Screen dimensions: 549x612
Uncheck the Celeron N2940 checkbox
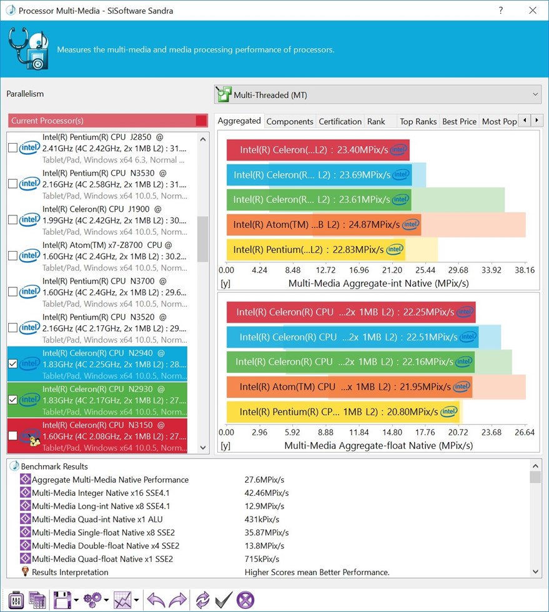12,363
